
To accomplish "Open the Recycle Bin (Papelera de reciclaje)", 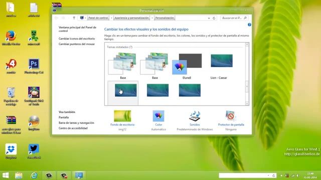I will [11, 96].
